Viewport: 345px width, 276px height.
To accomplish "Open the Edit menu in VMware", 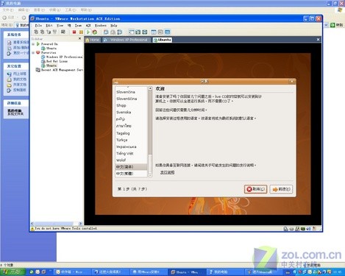I will [x=49, y=25].
